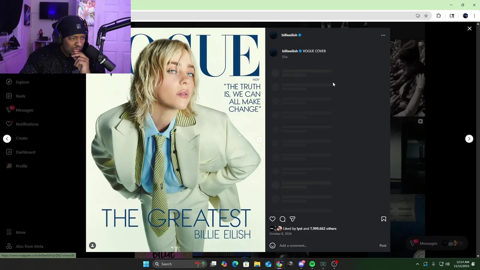Open the tab search icon in Chrome toolbar
This screenshot has width=480, height=270.
click(x=452, y=16)
